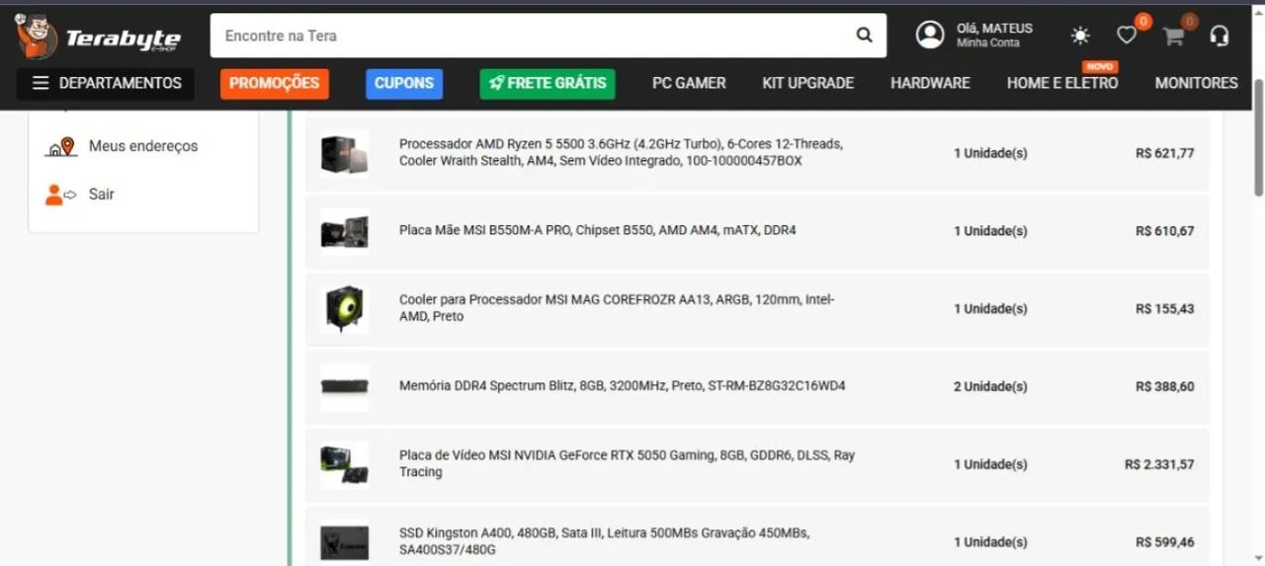Open the support headset icon
This screenshot has width=1265, height=566.
[x=1220, y=36]
